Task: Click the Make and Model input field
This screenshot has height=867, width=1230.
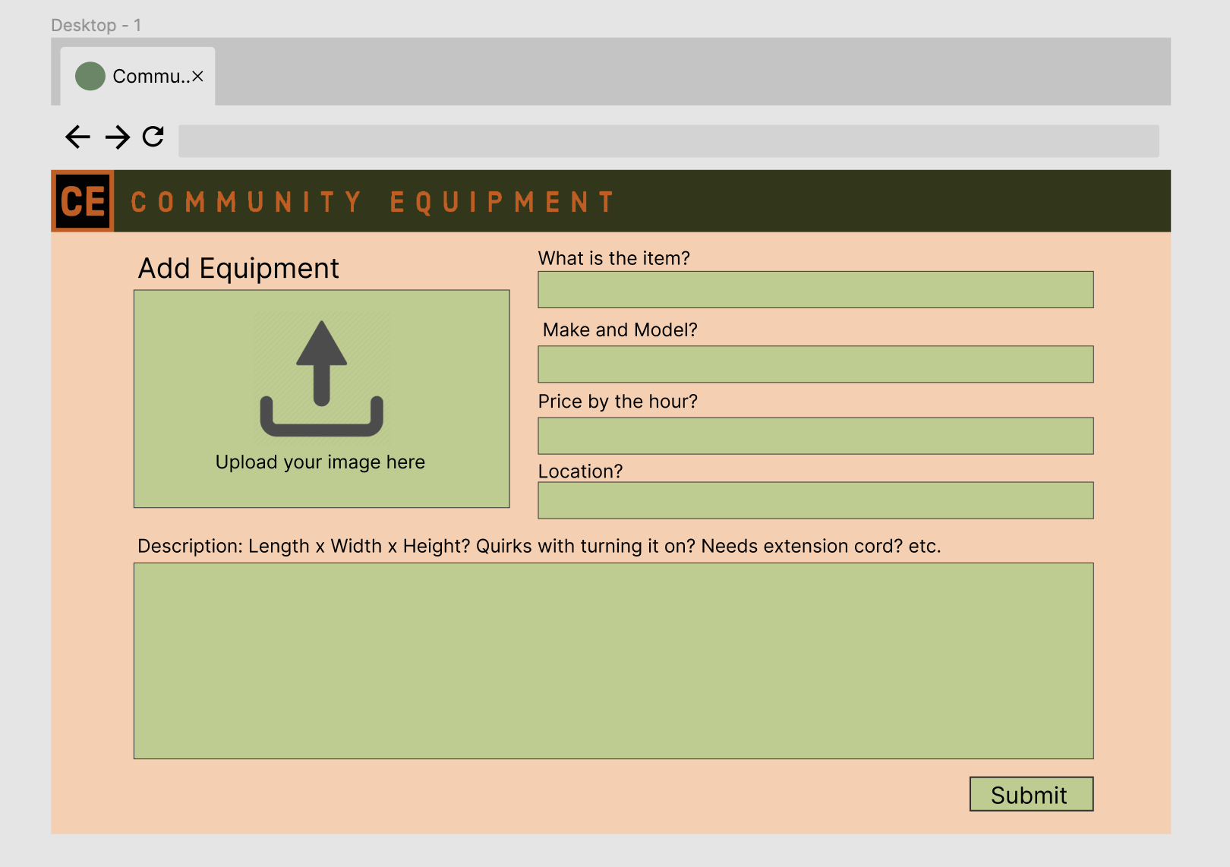Action: point(815,364)
